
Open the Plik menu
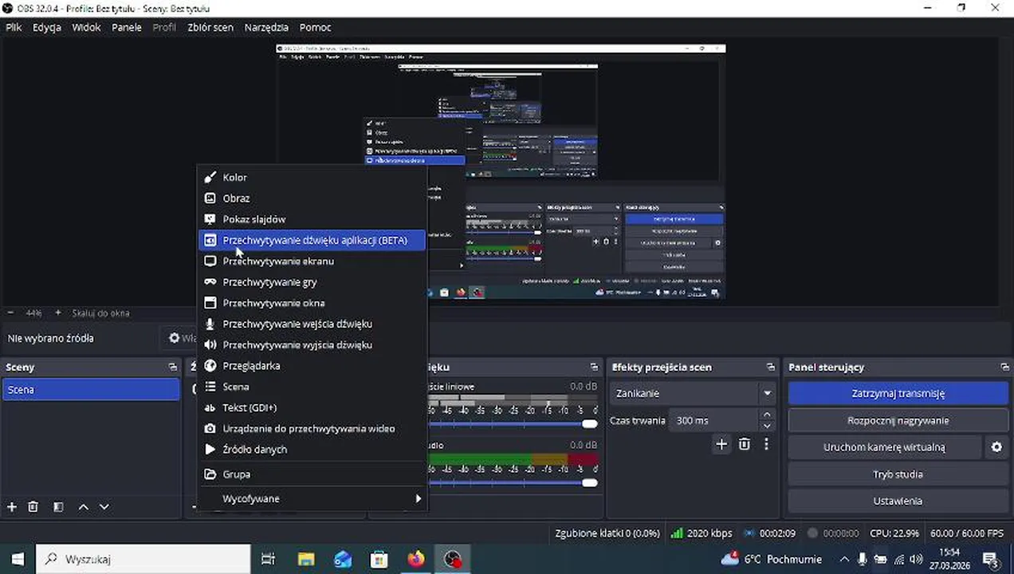[x=14, y=27]
